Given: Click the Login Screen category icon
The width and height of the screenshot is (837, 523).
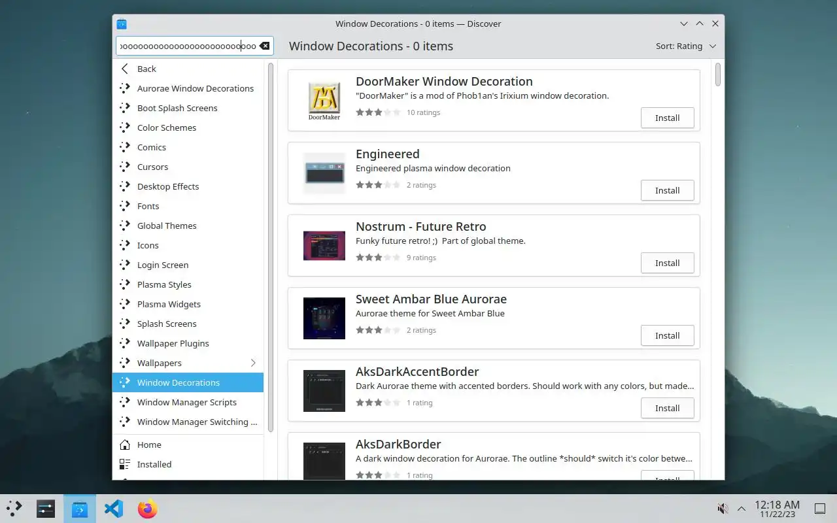Looking at the screenshot, I should point(125,265).
